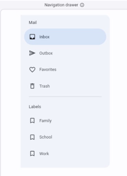
Task: Click the Work bookmark icon
Action: coord(32,154)
